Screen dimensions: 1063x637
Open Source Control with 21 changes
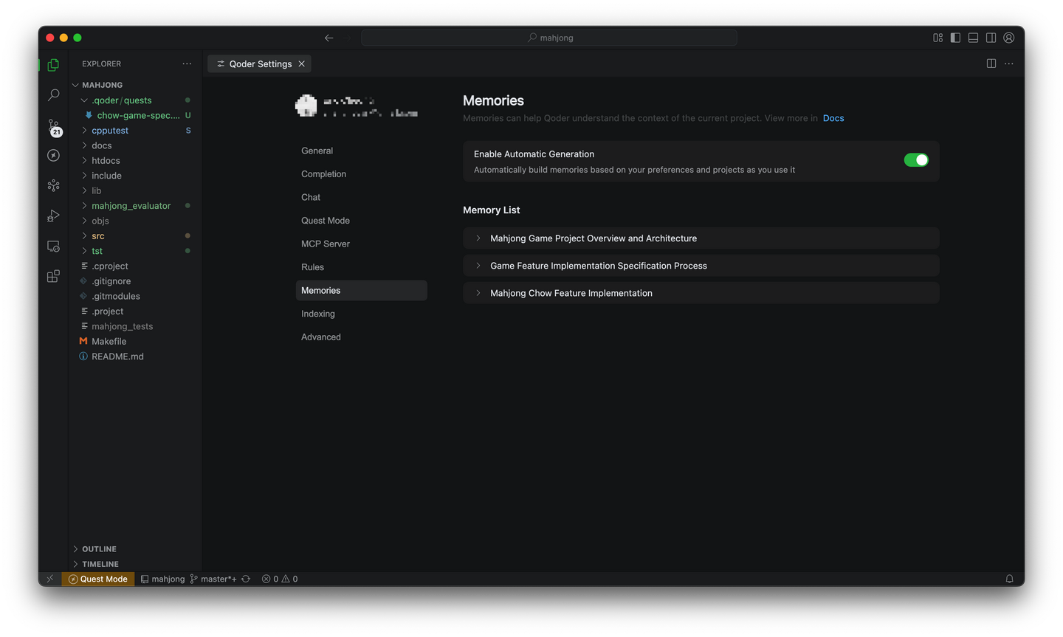pos(53,126)
